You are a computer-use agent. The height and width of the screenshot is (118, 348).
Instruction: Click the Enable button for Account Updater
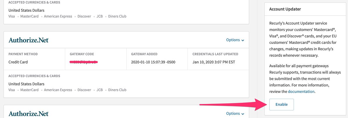(281, 105)
